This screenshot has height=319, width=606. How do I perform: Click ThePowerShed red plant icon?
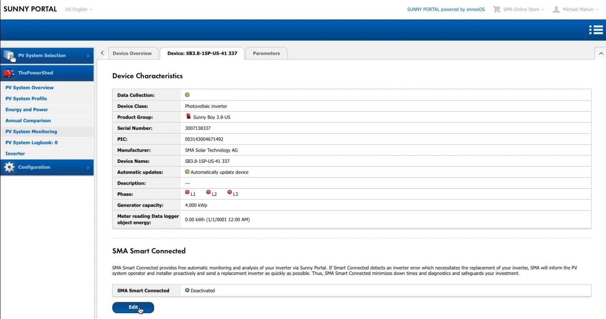(x=9, y=73)
